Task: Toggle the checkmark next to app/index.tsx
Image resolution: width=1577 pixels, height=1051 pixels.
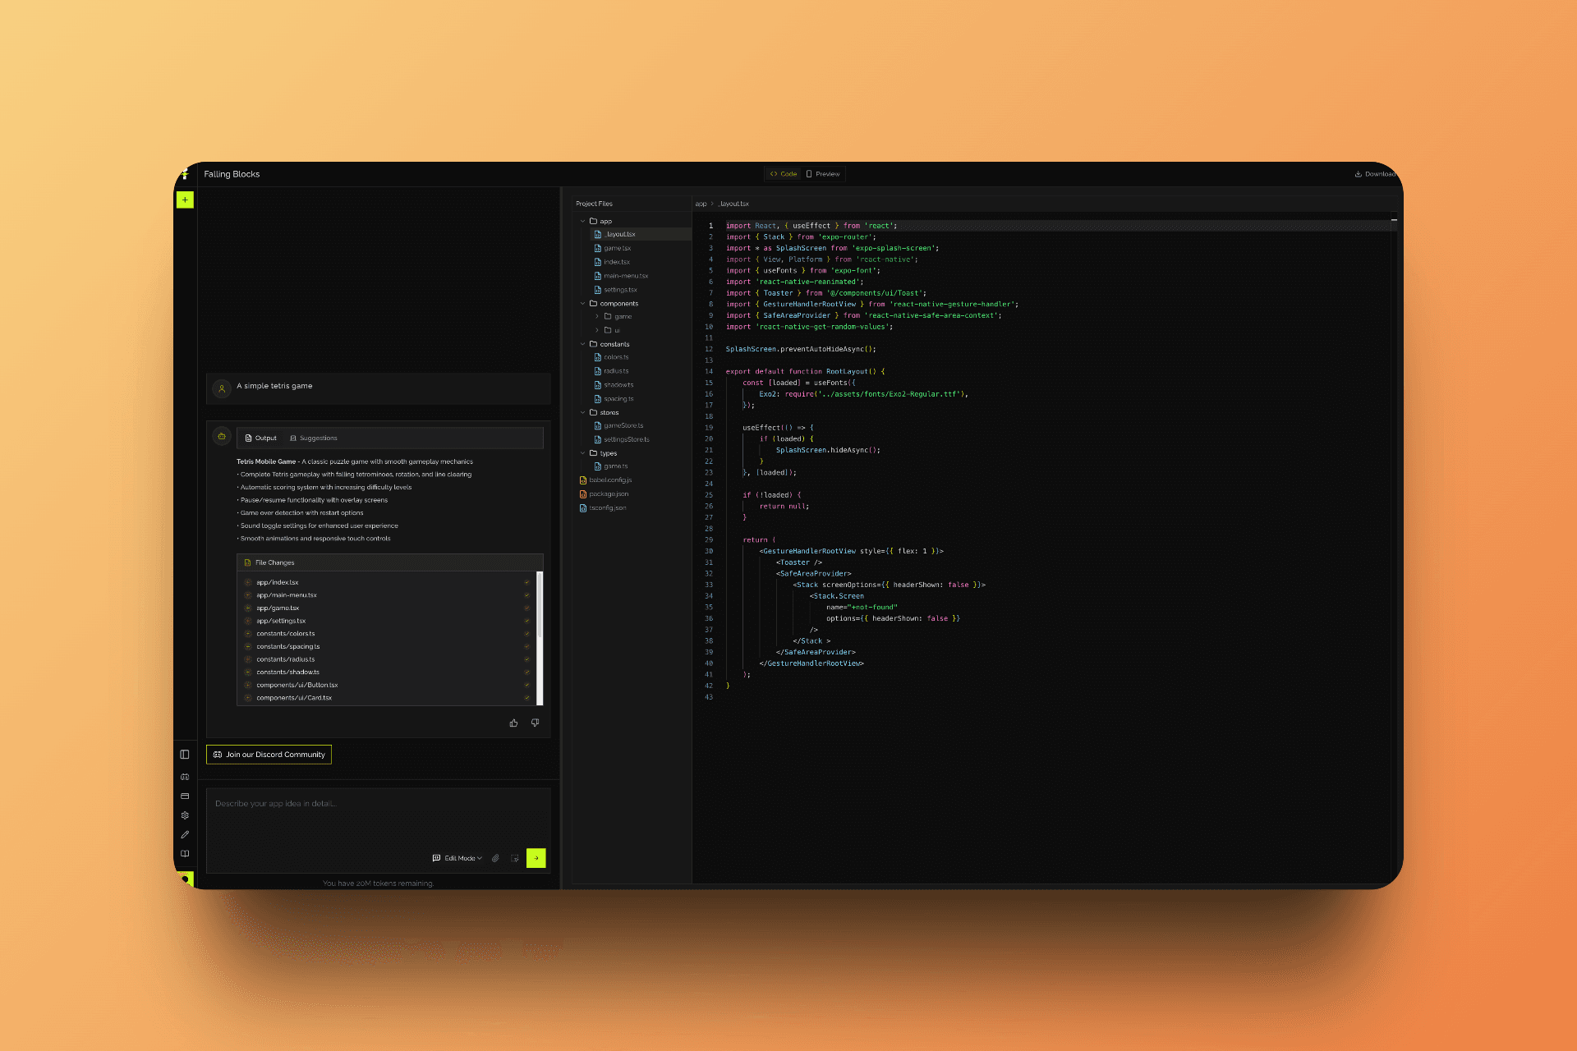Action: tap(526, 582)
